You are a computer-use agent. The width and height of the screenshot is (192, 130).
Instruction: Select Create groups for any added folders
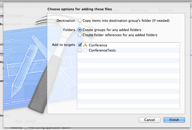(x=80, y=30)
